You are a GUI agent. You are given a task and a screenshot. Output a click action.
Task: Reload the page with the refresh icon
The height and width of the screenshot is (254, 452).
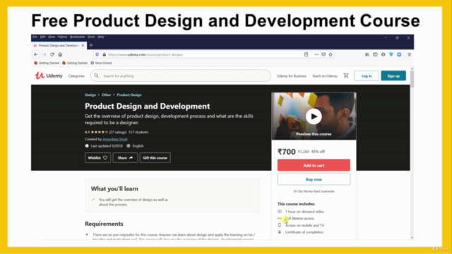[52, 54]
